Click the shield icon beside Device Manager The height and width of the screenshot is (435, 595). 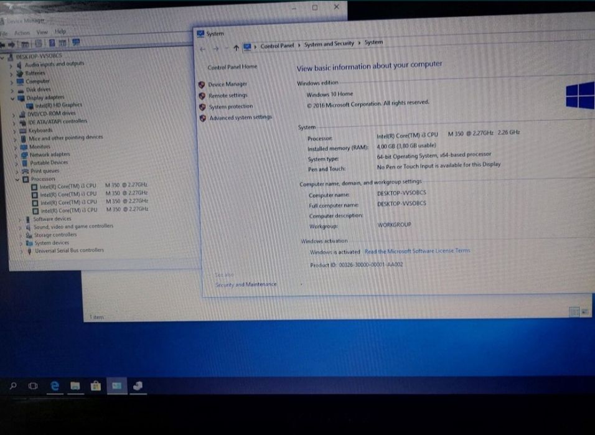point(202,84)
